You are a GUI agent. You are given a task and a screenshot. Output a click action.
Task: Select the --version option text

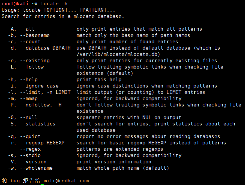pyautogui.click(x=33, y=162)
